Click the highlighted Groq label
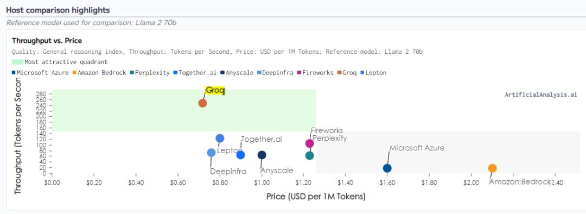Image resolution: width=586 pixels, height=214 pixels. point(215,90)
